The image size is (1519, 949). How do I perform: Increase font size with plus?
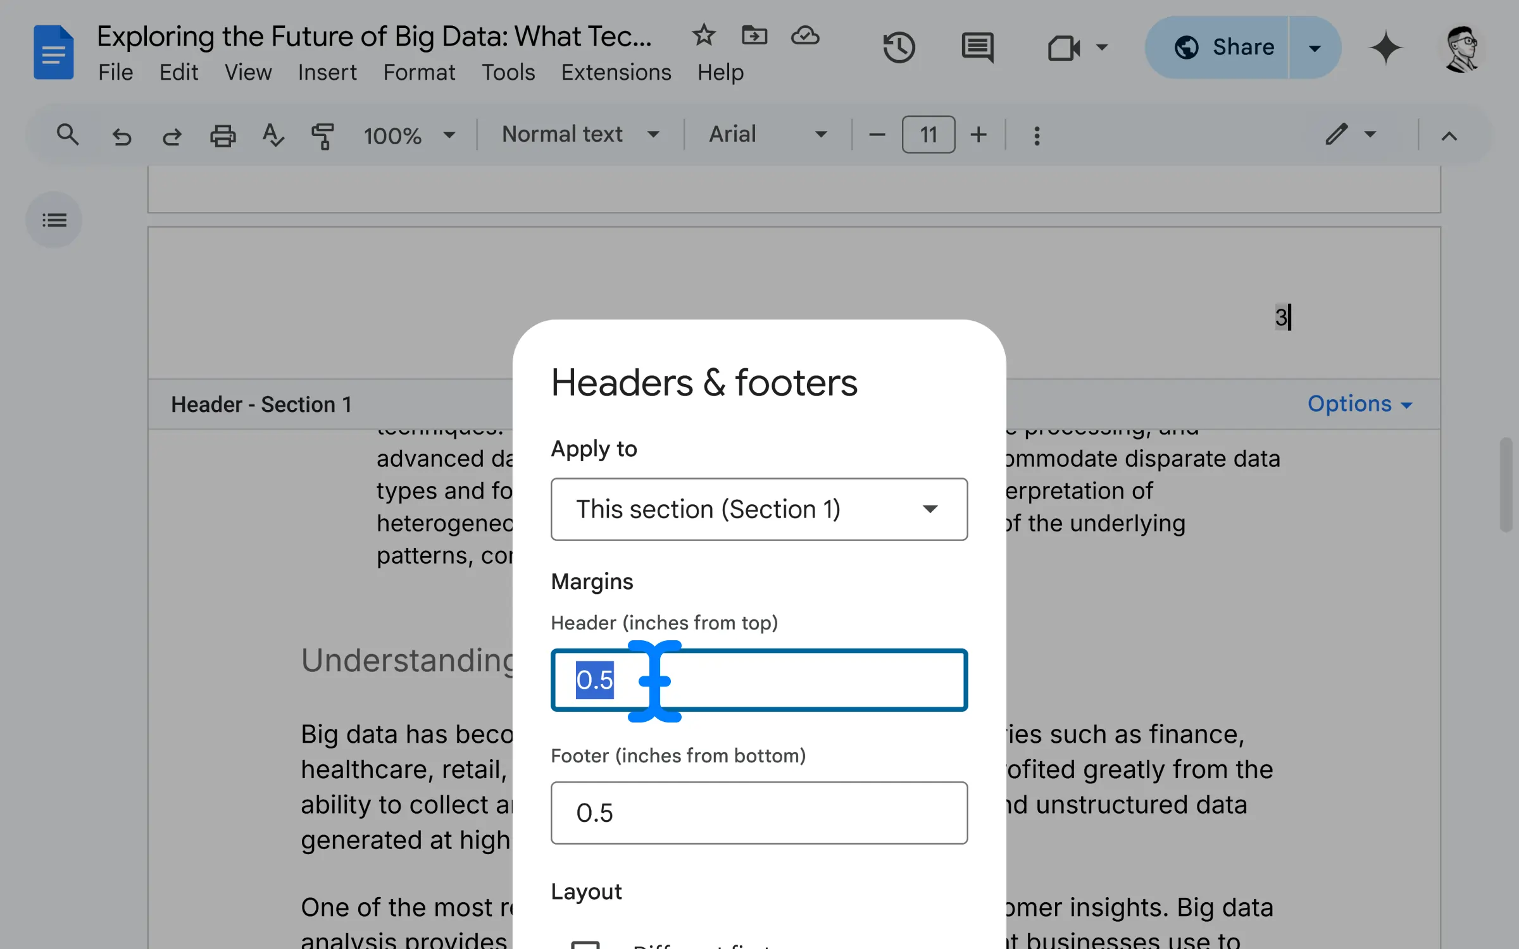click(978, 135)
